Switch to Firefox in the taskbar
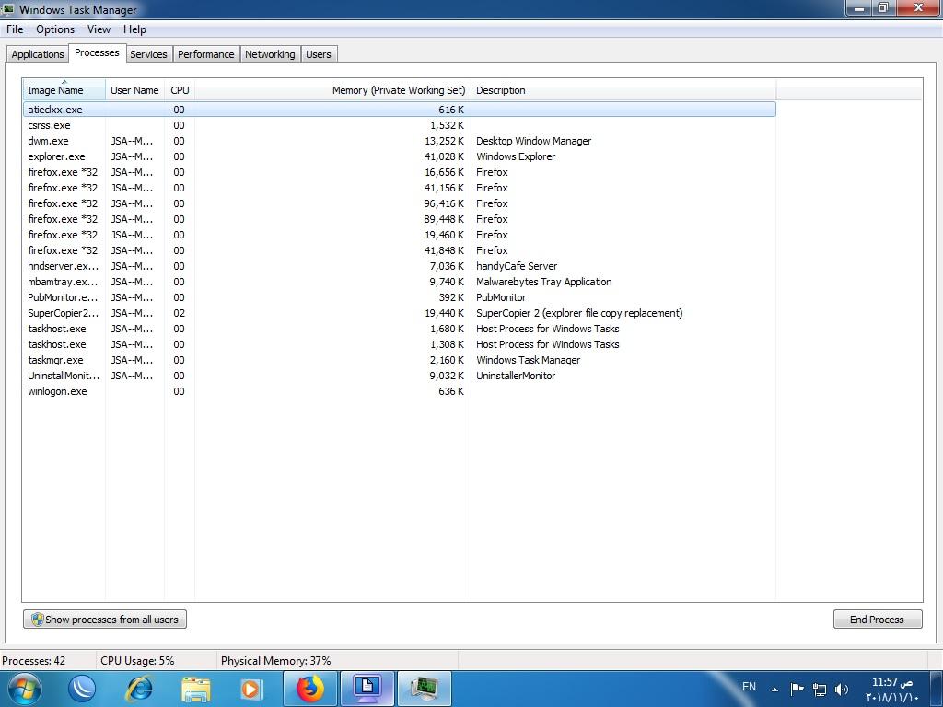Viewport: 943px width, 707px height. pyautogui.click(x=310, y=688)
